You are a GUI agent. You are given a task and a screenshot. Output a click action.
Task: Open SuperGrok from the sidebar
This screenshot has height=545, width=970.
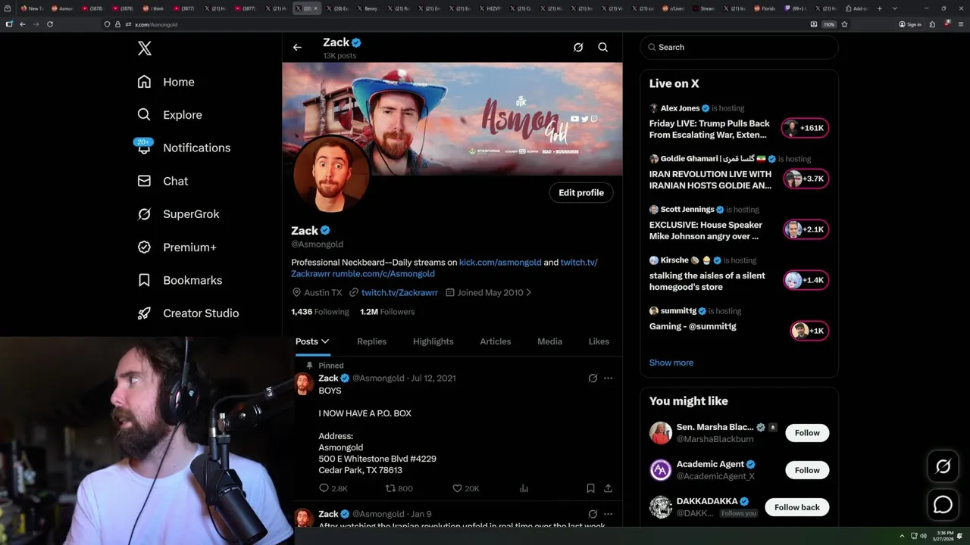tap(178, 214)
